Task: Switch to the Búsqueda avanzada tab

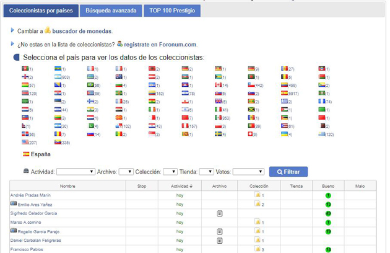Action: click(111, 11)
